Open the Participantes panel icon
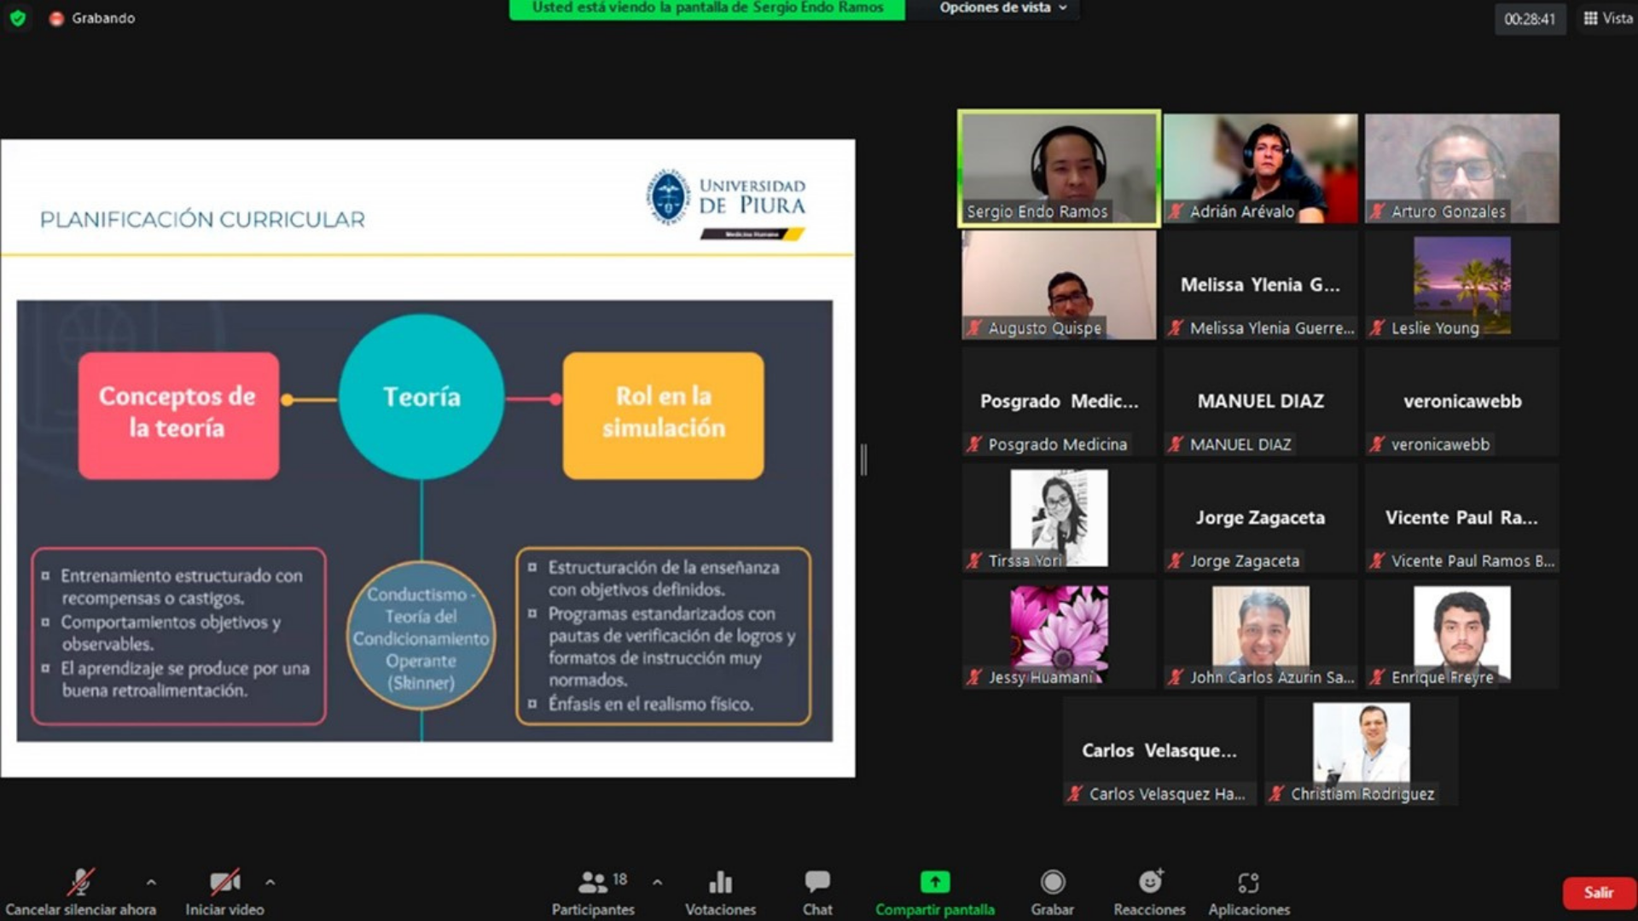The width and height of the screenshot is (1638, 921). coord(592,882)
